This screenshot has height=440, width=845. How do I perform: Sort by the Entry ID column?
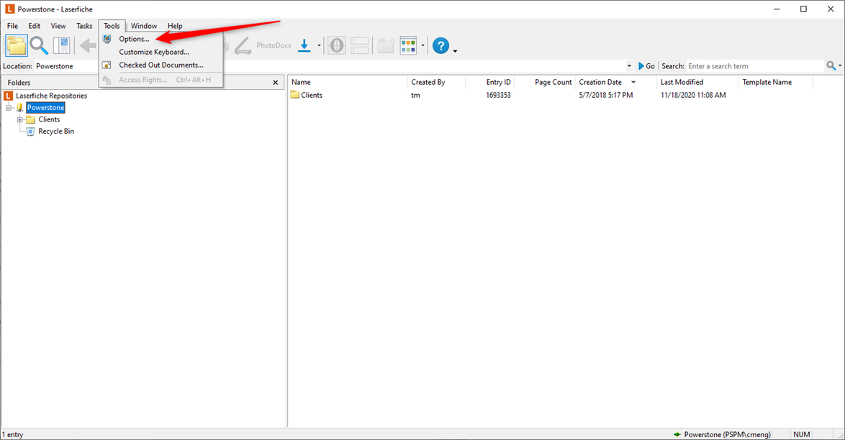[489, 82]
